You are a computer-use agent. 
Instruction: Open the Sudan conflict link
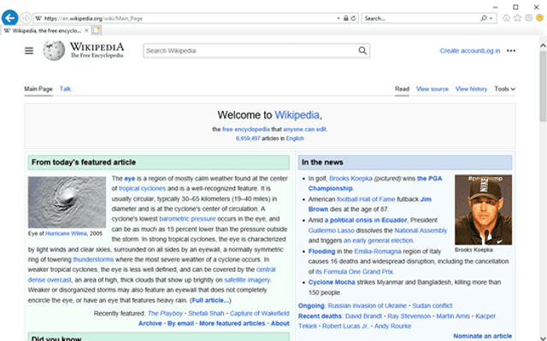pos(432,306)
